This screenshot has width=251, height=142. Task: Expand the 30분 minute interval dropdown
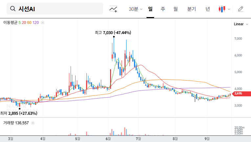(135, 9)
